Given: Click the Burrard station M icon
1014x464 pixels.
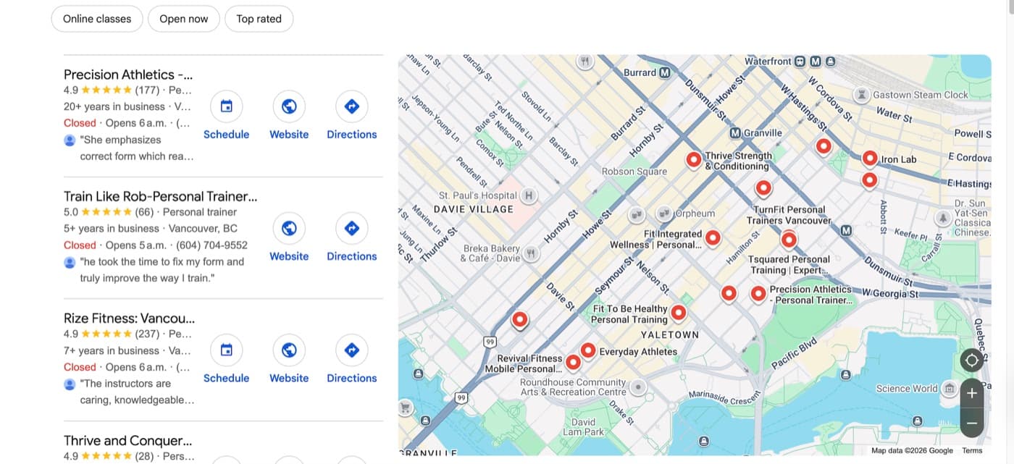Looking at the screenshot, I should tap(665, 72).
